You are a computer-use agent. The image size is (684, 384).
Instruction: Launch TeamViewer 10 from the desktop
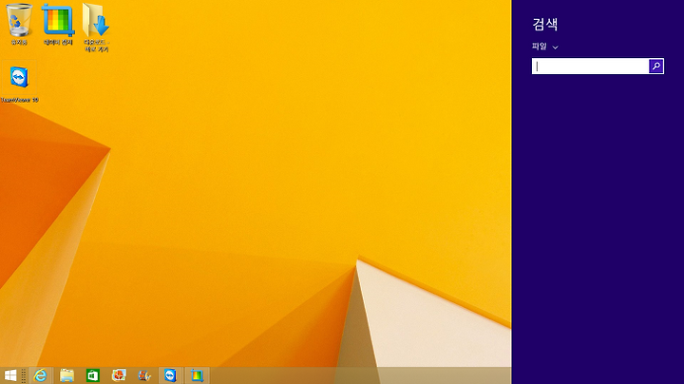tap(19, 83)
